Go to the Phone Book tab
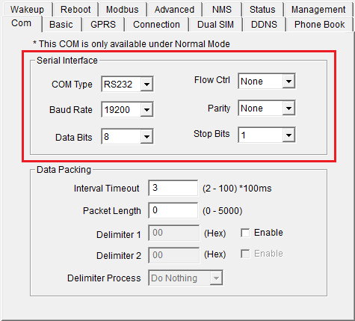 click(x=320, y=25)
